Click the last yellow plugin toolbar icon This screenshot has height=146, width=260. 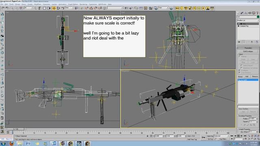coord(212,8)
